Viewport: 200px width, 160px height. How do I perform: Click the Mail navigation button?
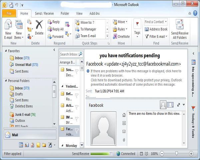pos(30,135)
